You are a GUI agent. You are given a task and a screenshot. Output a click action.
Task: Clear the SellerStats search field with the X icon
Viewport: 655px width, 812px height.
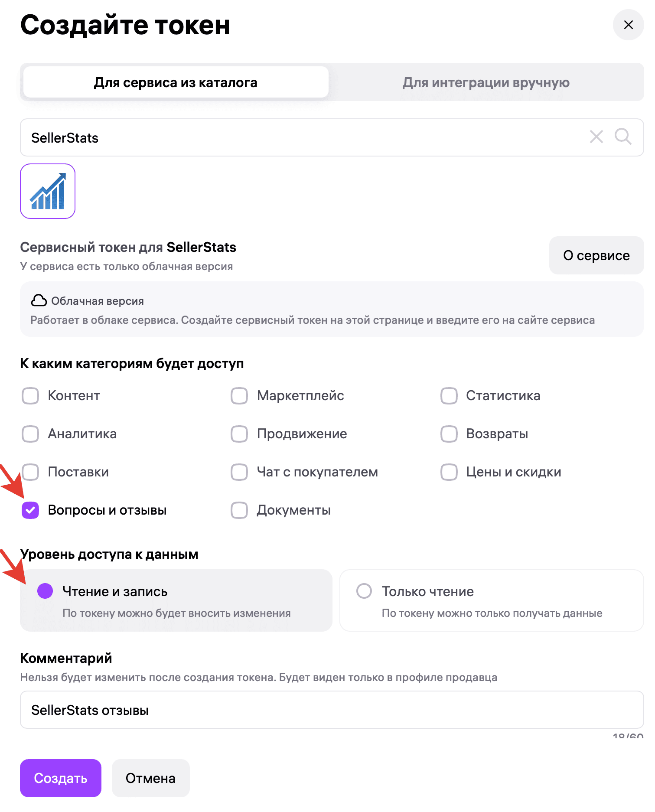tap(596, 137)
